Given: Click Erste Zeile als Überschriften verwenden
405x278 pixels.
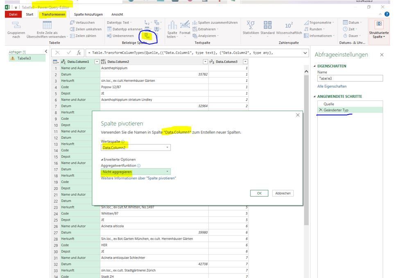Looking at the screenshot, I should click(x=47, y=30).
